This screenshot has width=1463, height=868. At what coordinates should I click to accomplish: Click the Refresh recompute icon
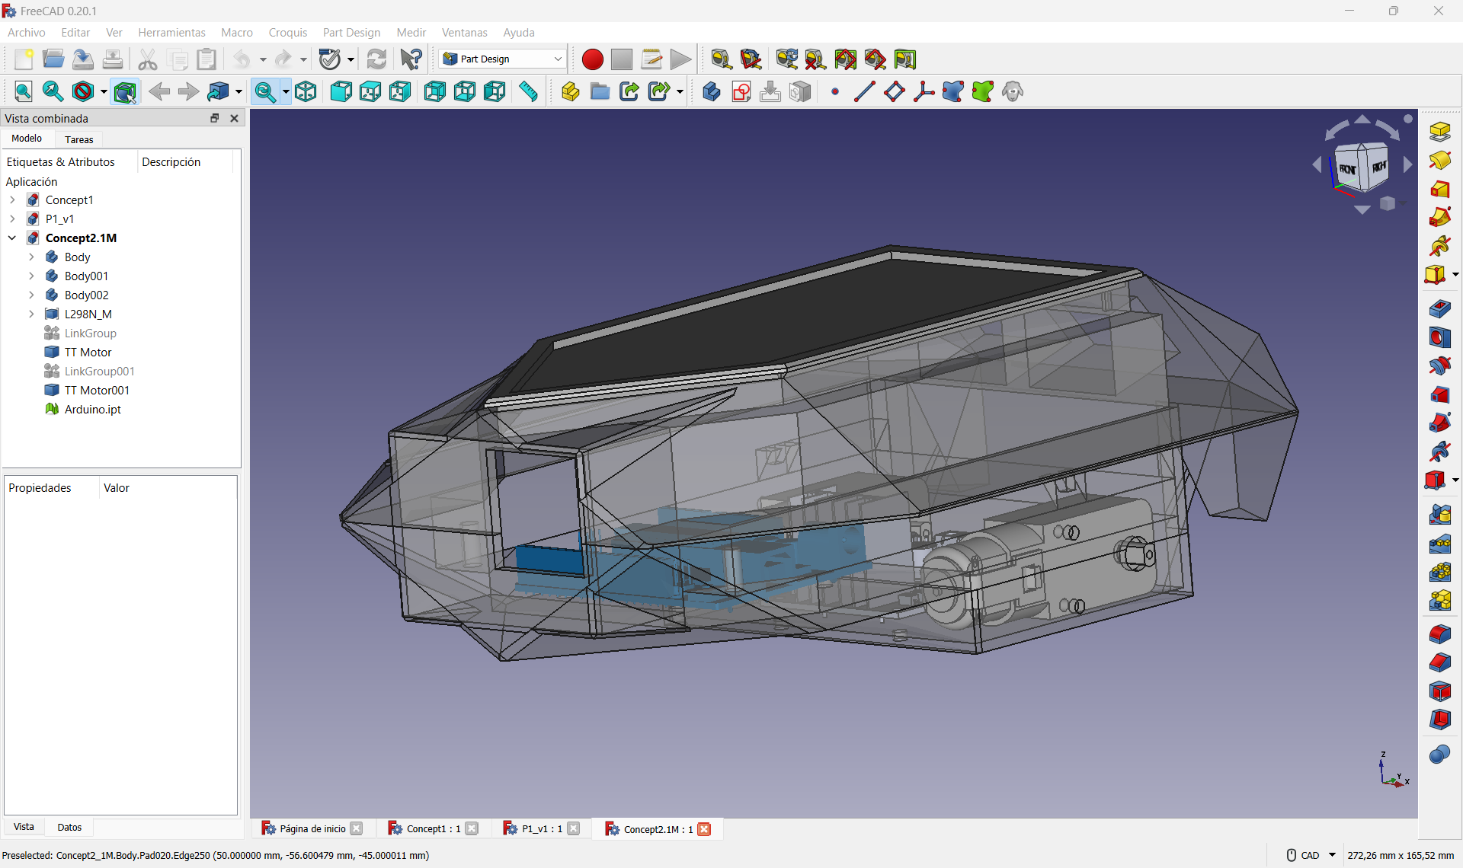pos(376,59)
